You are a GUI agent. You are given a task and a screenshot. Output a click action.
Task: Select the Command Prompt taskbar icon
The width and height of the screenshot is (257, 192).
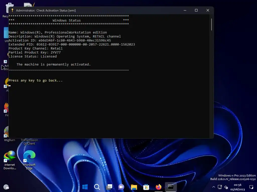171,187
